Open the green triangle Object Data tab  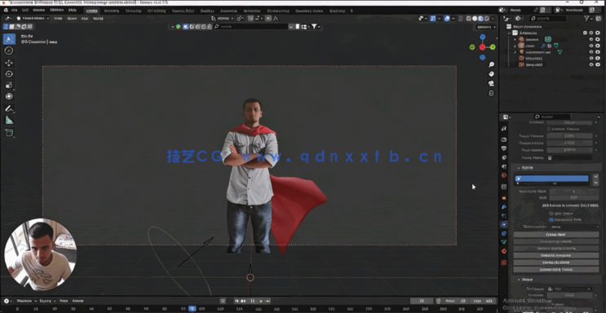pos(504,242)
